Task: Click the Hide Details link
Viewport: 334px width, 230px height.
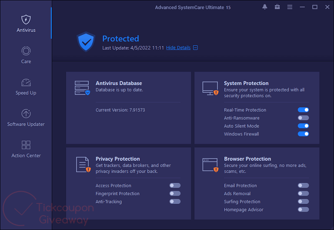Action: pos(178,48)
